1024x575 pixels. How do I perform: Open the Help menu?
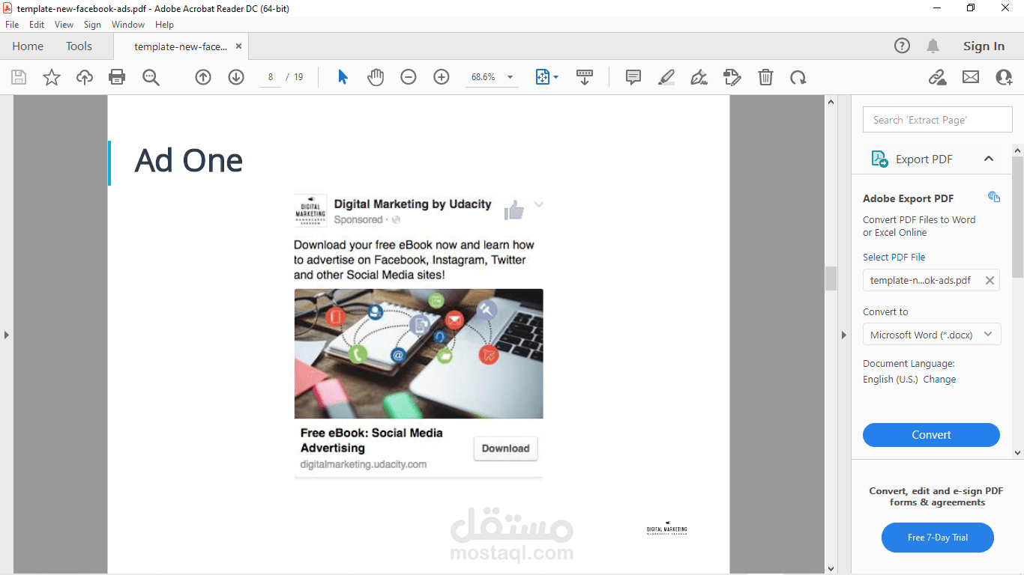click(x=164, y=25)
